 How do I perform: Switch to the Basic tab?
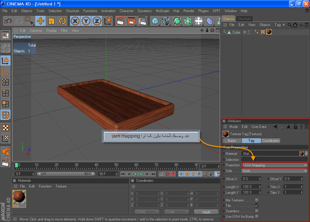click(232, 141)
